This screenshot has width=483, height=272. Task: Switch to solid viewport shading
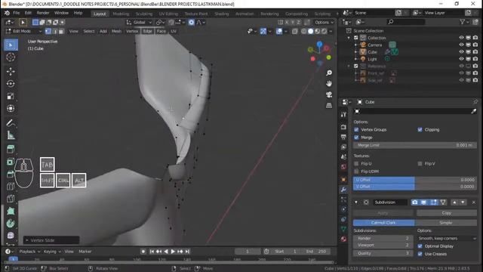pos(310,31)
